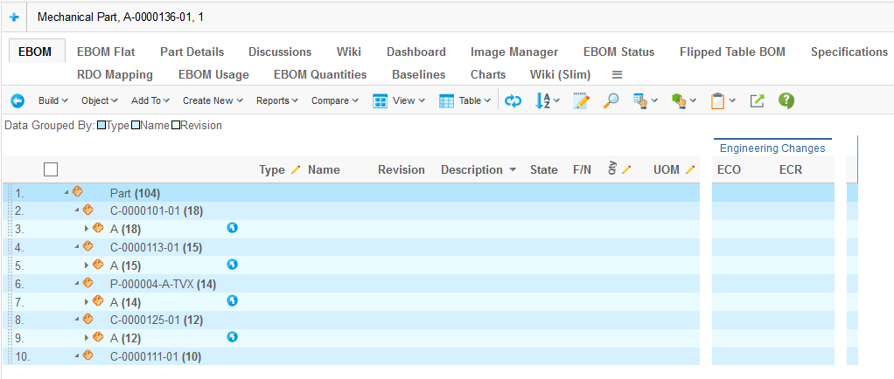Click the A-Z sort icon
894x379 pixels.
click(x=546, y=101)
